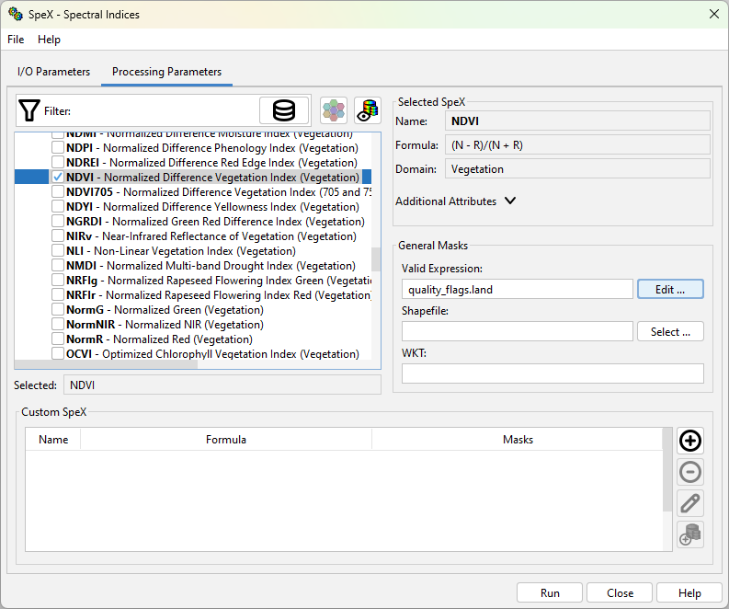Click the rainbow layers eye icon
Screen dimensions: 729x609
(368, 110)
